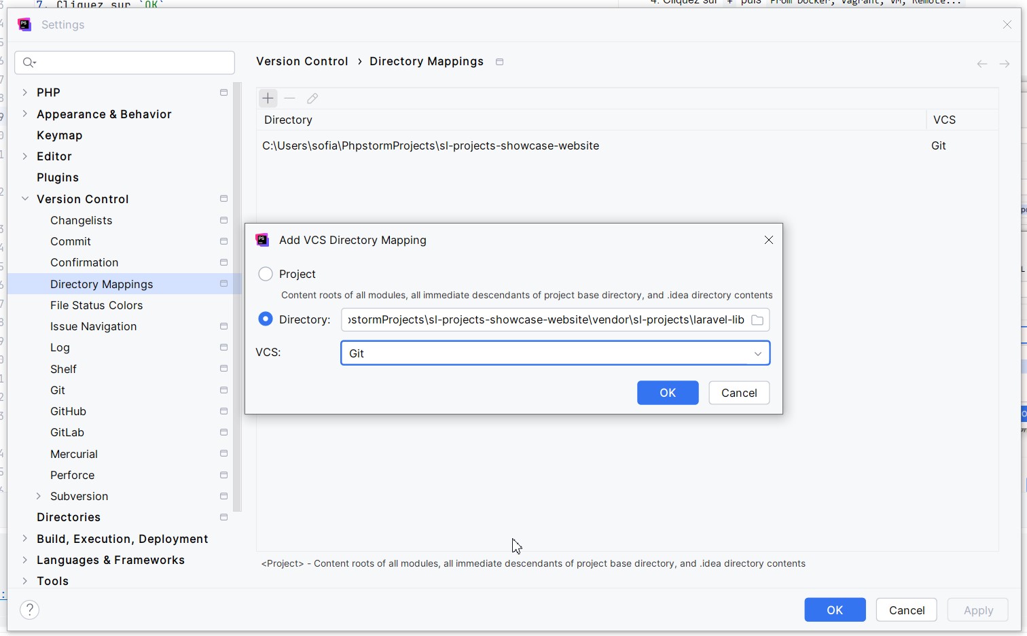Select the Project radio button
The width and height of the screenshot is (1027, 636).
tap(266, 274)
